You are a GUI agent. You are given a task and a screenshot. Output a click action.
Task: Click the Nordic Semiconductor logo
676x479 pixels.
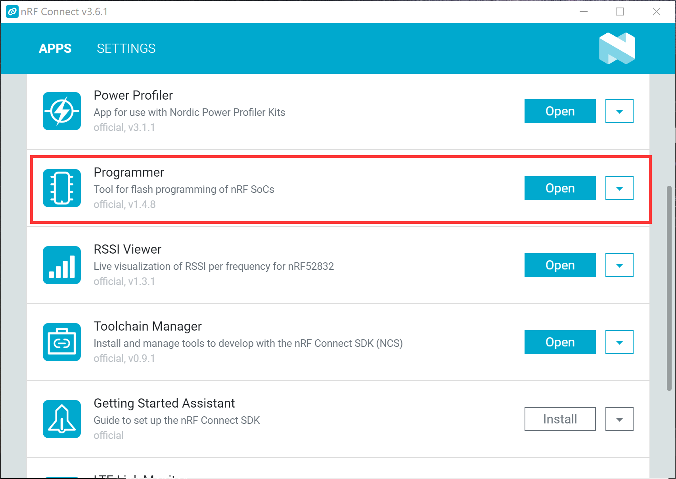click(617, 48)
